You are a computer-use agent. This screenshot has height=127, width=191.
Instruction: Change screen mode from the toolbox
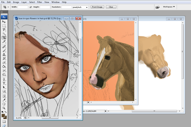click(4, 126)
